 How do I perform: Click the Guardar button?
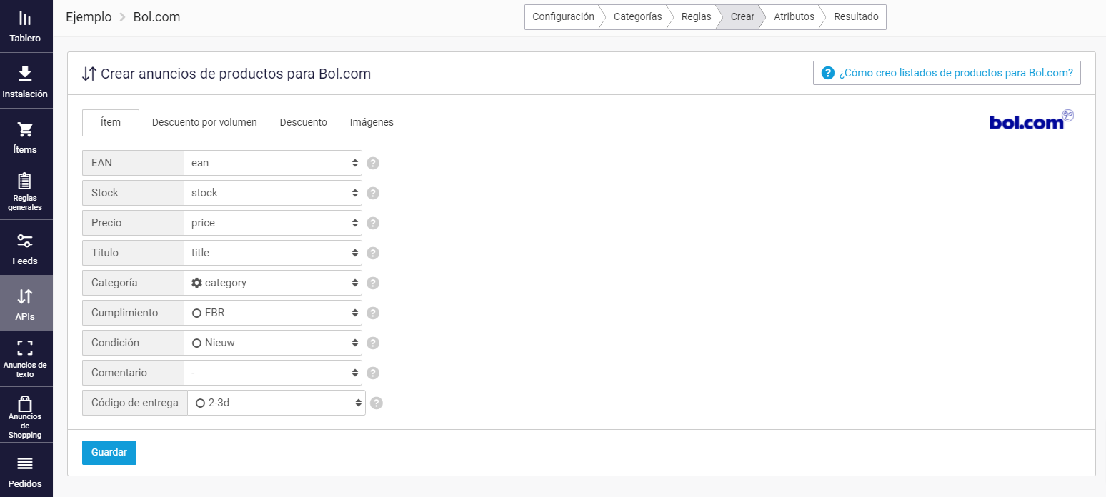click(109, 453)
